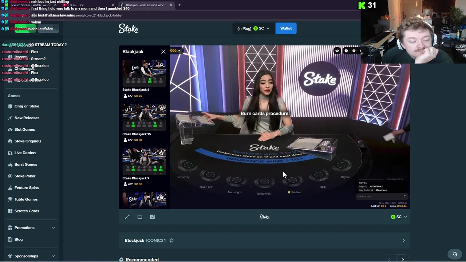Go to Stake home via header logo

(129, 28)
